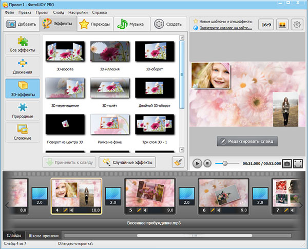Click the play button under the preview
This screenshot has height=249, width=308.
tap(197, 163)
